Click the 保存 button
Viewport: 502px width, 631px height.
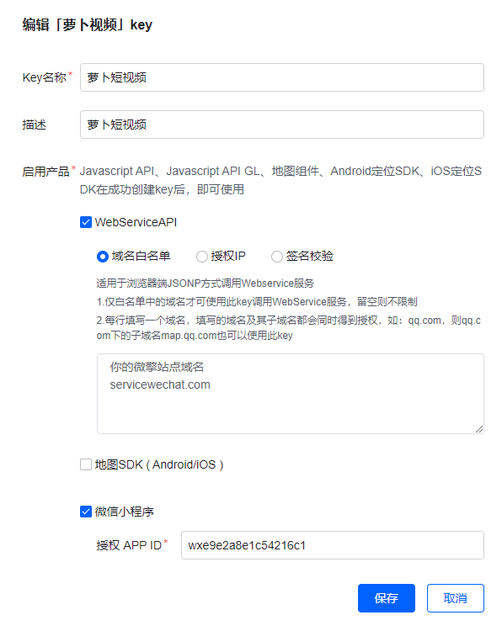click(x=387, y=598)
